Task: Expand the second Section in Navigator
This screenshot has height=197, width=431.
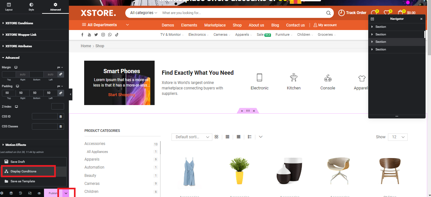Action: click(x=372, y=34)
